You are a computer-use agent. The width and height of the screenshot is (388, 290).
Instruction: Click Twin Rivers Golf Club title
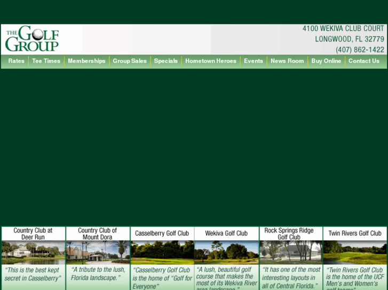point(355,233)
